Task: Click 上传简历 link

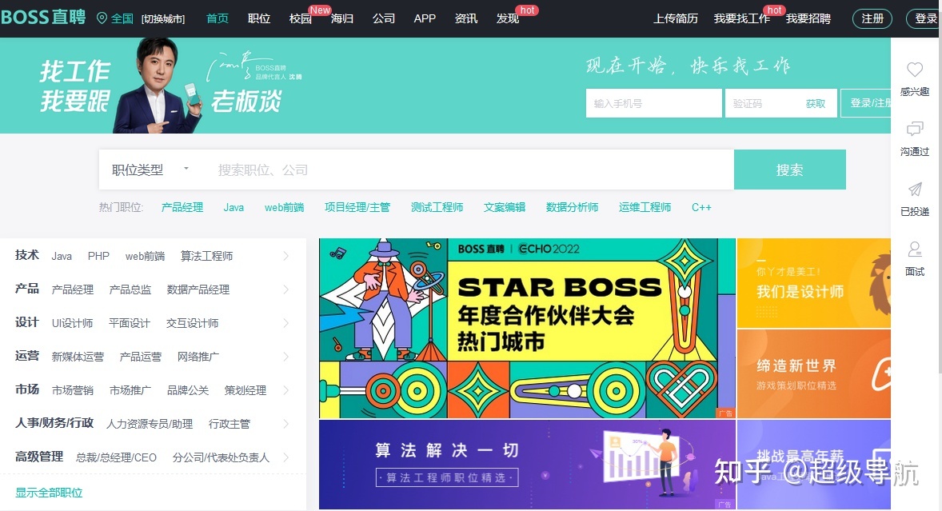Action: coord(676,18)
